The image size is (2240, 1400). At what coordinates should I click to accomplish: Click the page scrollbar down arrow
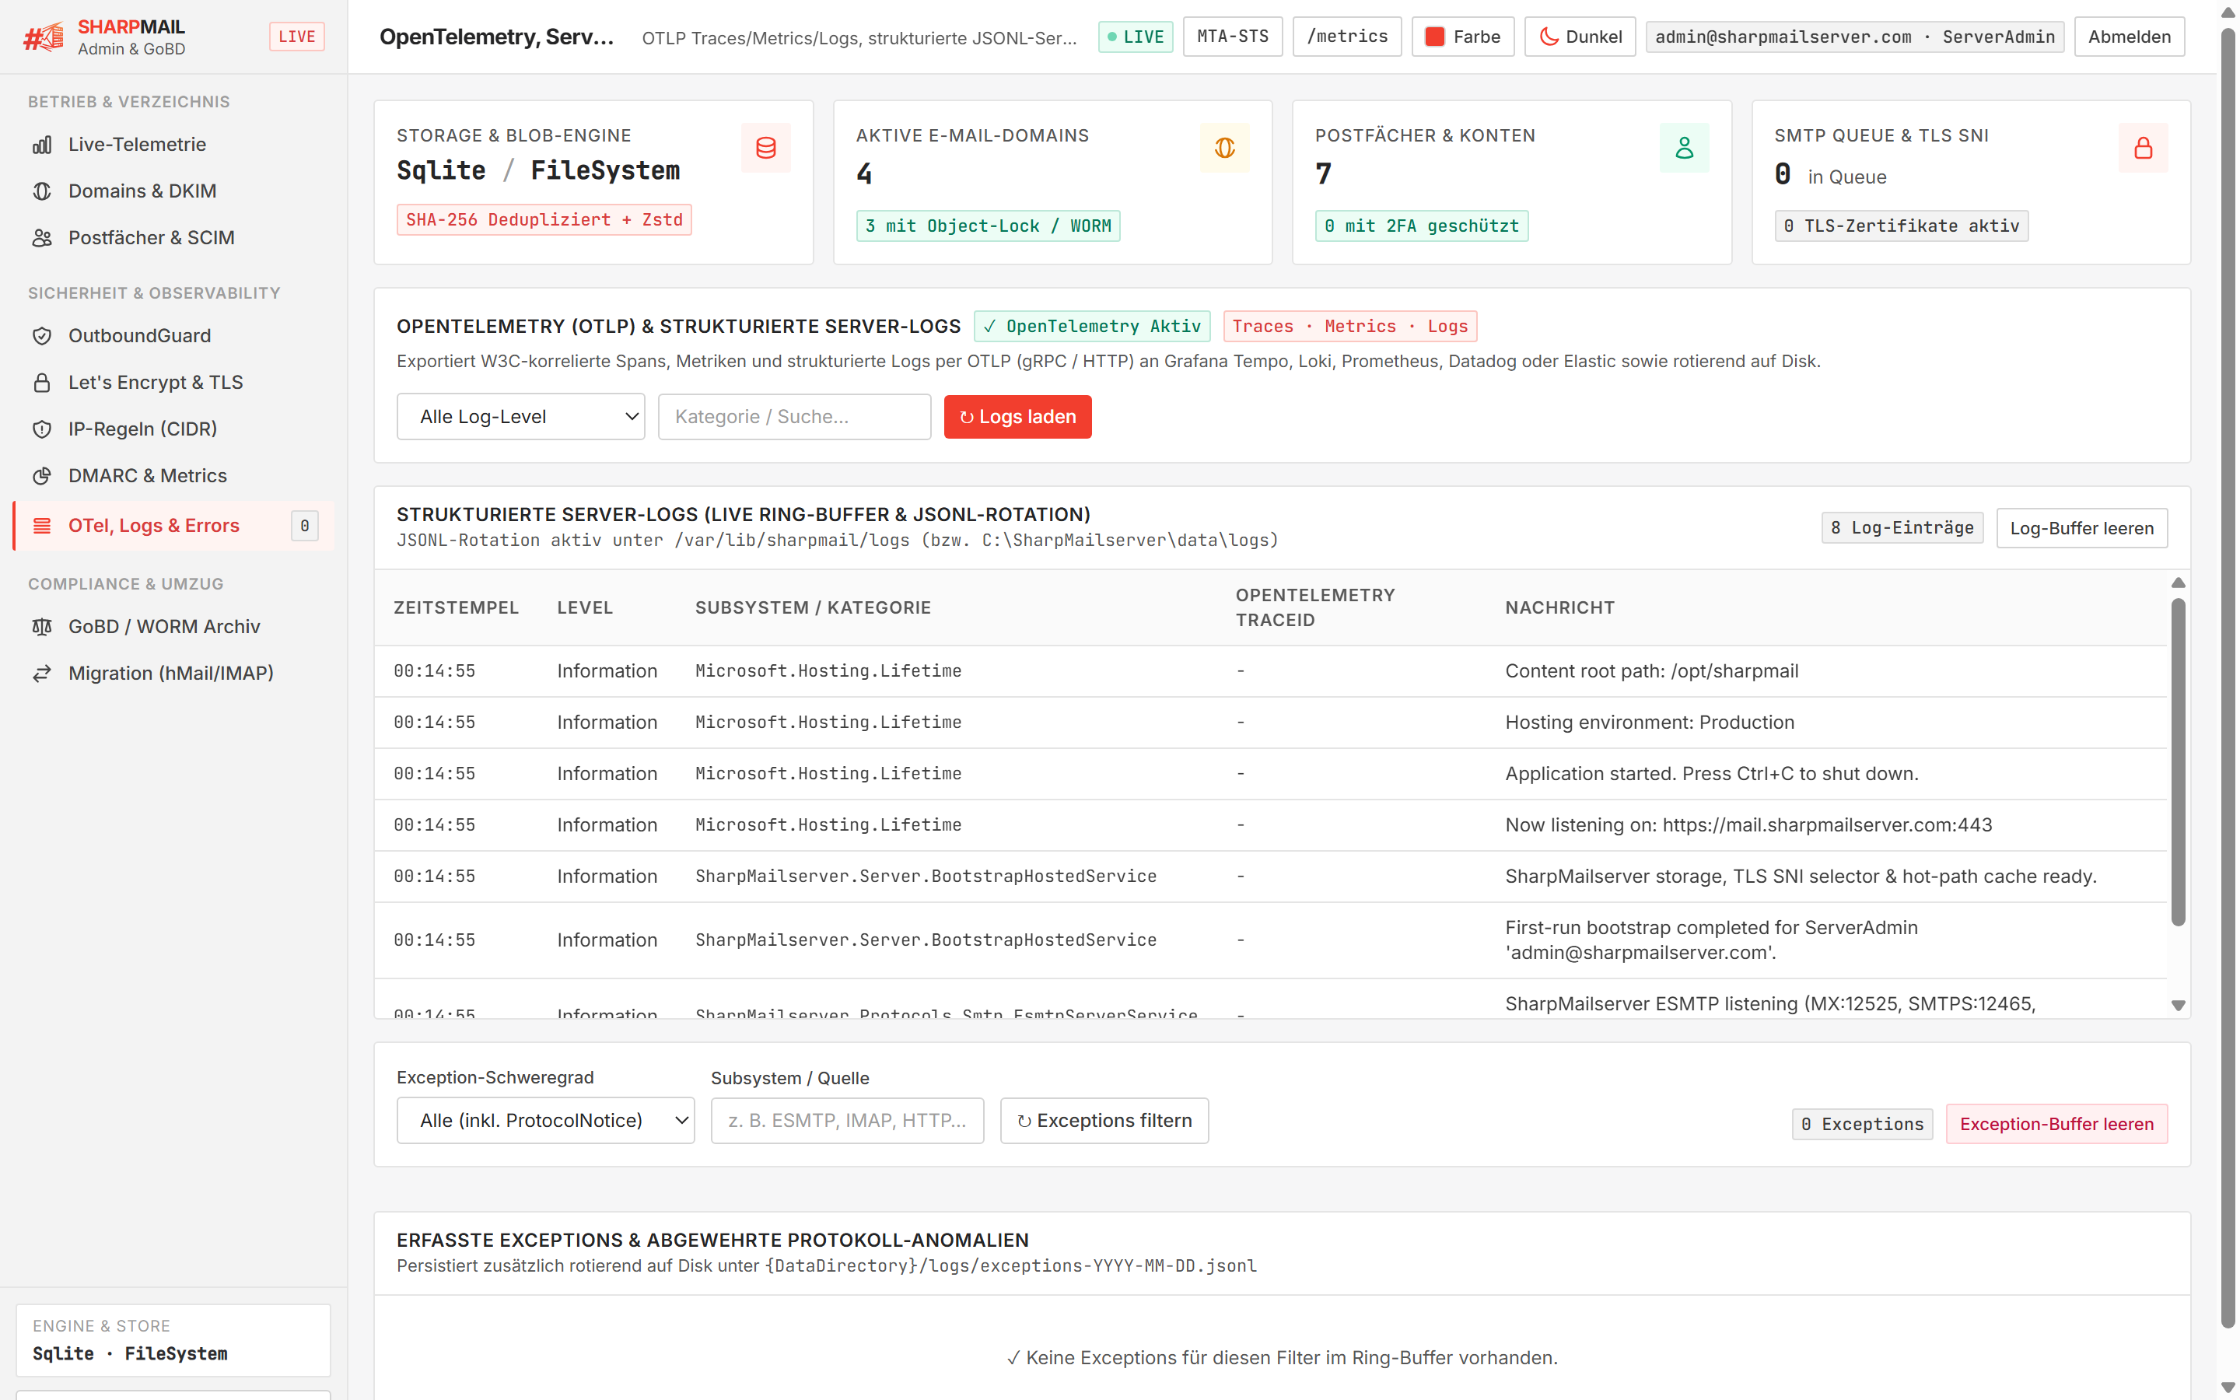(x=2228, y=1387)
